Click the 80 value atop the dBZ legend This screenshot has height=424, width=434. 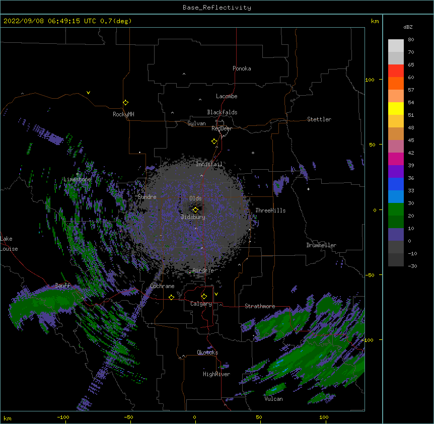(x=411, y=40)
